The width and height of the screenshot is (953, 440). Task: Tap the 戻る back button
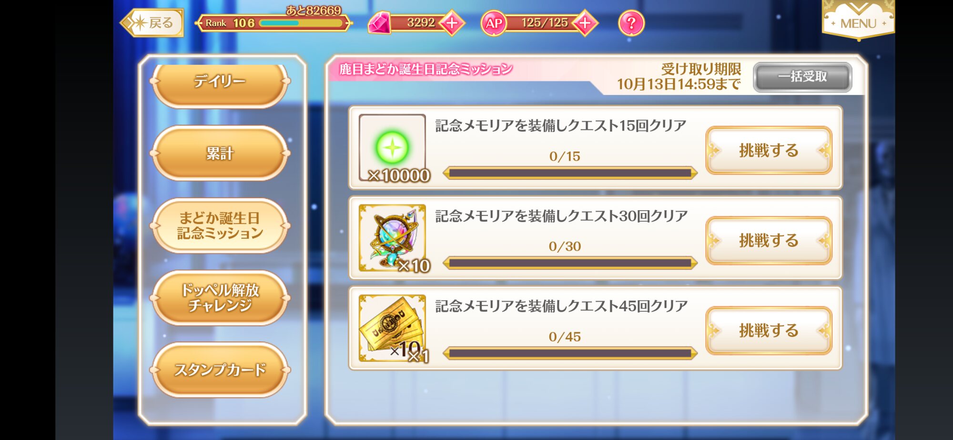(x=152, y=22)
